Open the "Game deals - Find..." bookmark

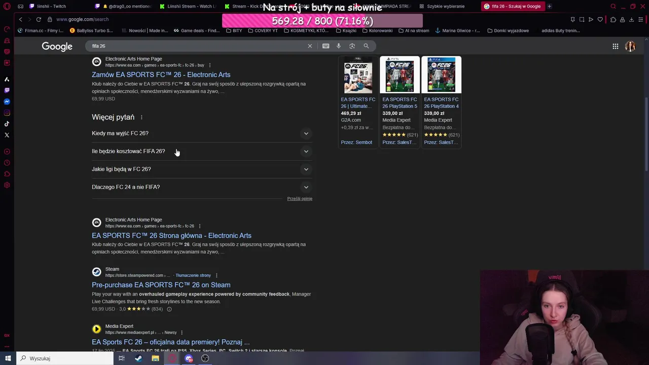click(197, 30)
